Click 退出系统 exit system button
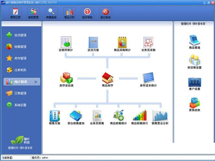The width and height of the screenshot is (215, 161). click(106, 13)
